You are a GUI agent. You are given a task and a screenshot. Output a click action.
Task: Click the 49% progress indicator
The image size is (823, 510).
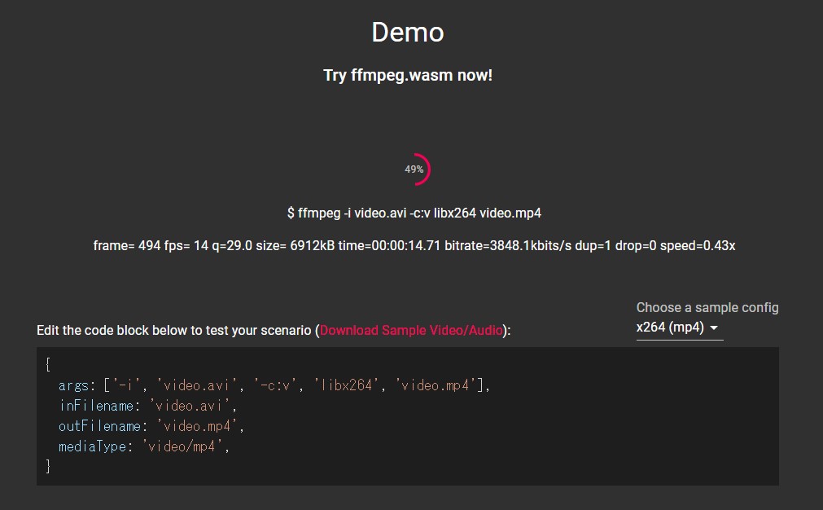(x=415, y=169)
